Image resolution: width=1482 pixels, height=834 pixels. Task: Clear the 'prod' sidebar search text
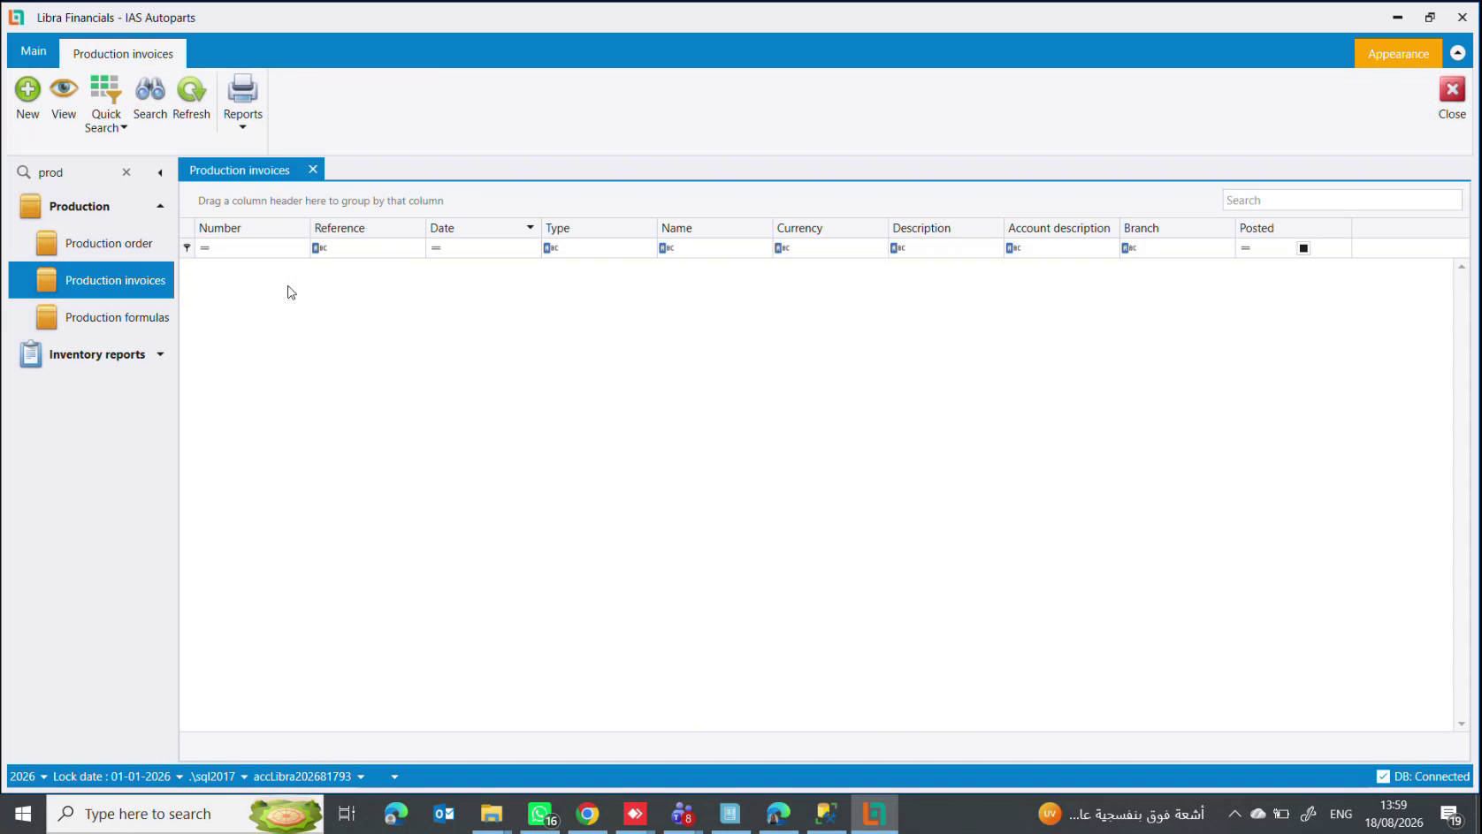[x=126, y=172]
